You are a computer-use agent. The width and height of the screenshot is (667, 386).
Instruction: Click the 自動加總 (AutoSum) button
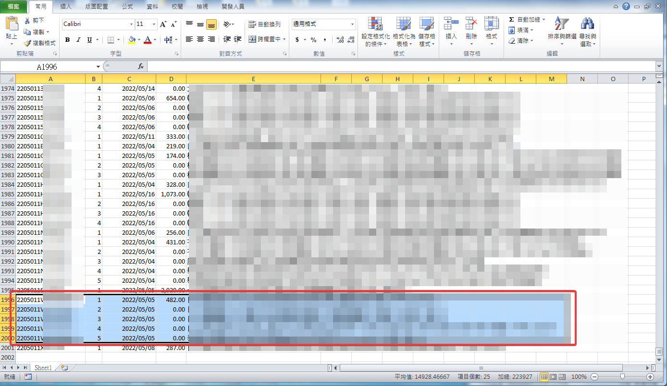coord(527,20)
